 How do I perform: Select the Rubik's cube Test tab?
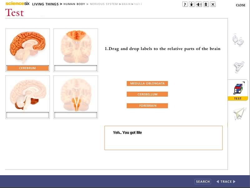(x=238, y=89)
